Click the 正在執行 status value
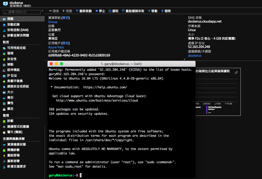The image size is (262, 179). (x=54, y=30)
